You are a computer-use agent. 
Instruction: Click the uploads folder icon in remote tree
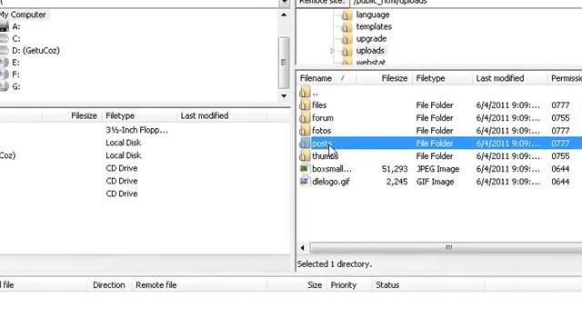click(346, 51)
